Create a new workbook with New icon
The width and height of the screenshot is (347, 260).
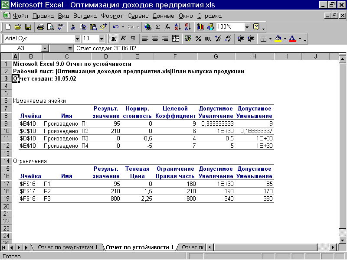coord(8,27)
